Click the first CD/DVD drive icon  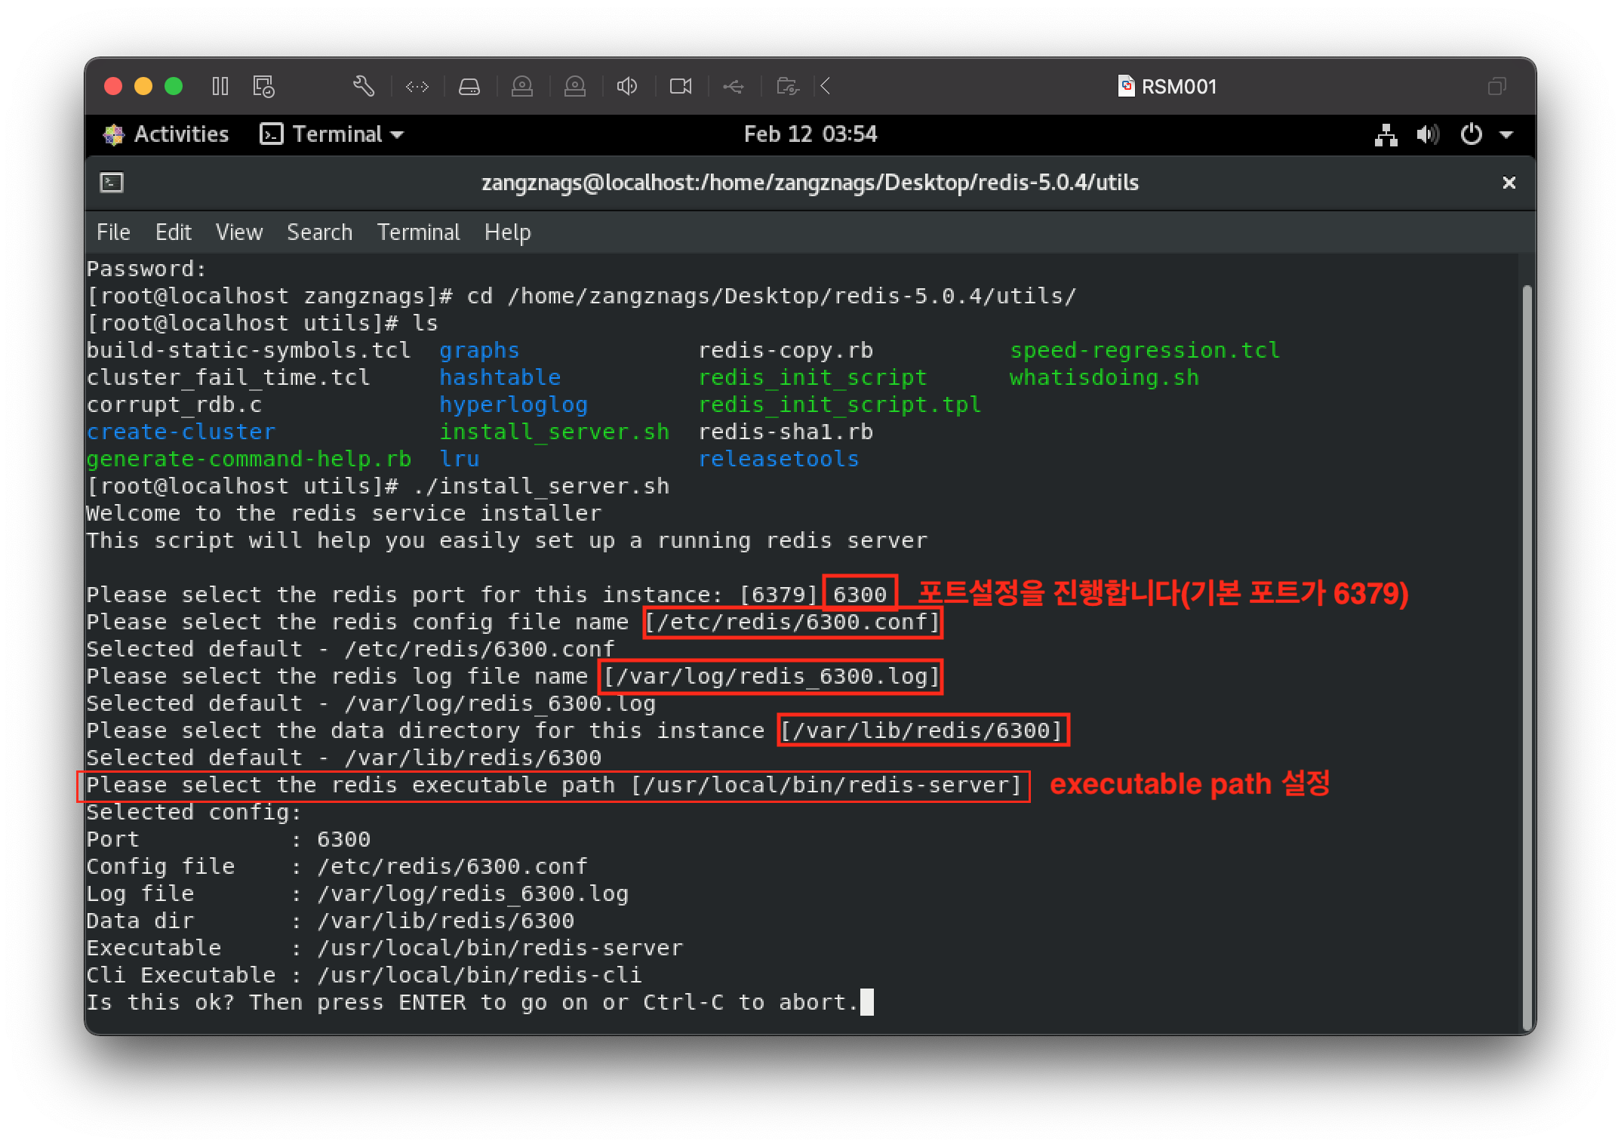pyautogui.click(x=522, y=87)
